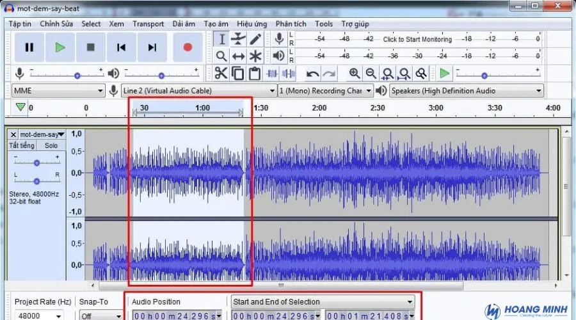Open the Dải âm menu
The image size is (576, 320).
coord(184,24)
